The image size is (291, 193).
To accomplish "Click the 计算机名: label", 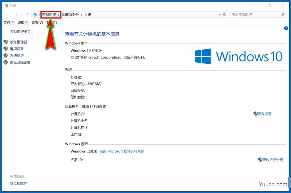I will 78,114.
